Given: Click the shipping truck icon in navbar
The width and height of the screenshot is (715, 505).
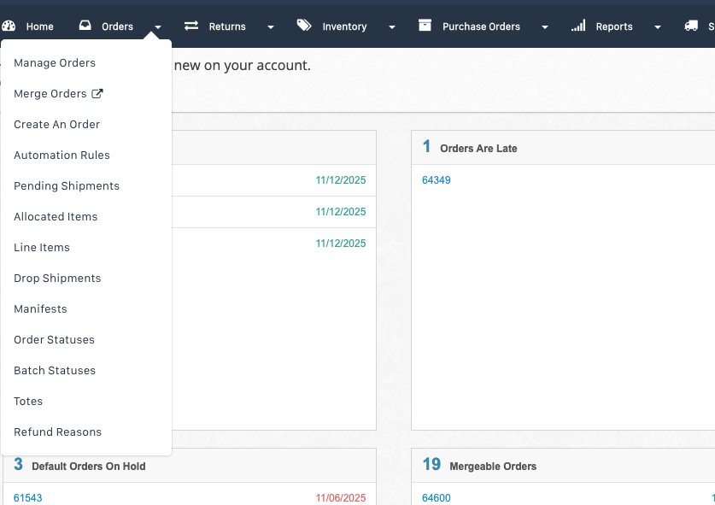Looking at the screenshot, I should pos(691,26).
